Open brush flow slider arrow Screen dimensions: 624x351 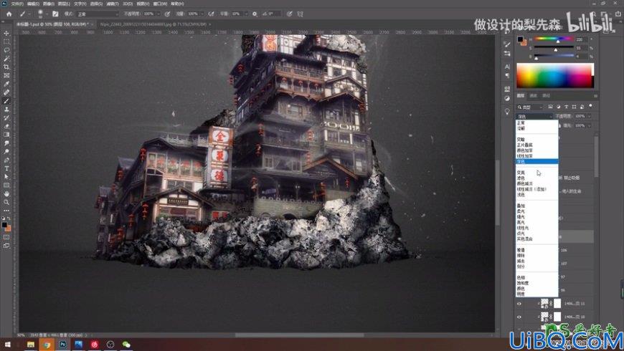tap(202, 14)
